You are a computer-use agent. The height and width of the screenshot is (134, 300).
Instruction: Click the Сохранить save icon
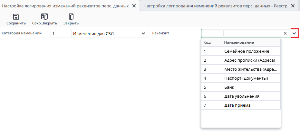[x=16, y=17]
